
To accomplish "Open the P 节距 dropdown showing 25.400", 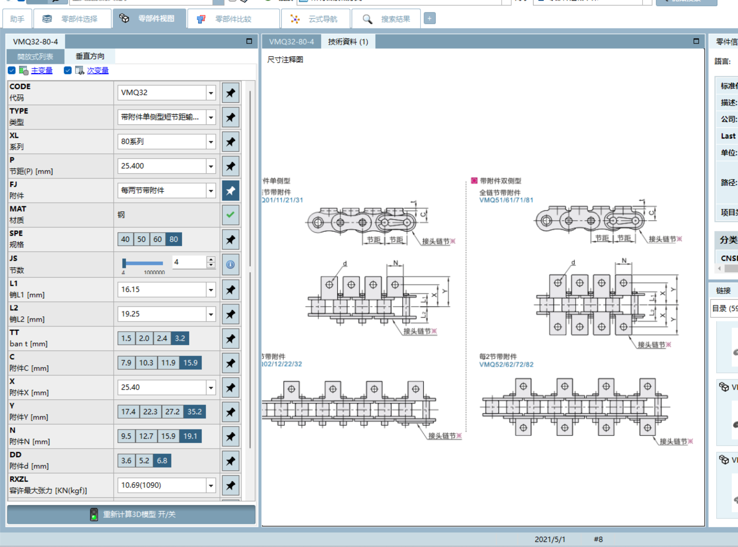I will tap(211, 166).
